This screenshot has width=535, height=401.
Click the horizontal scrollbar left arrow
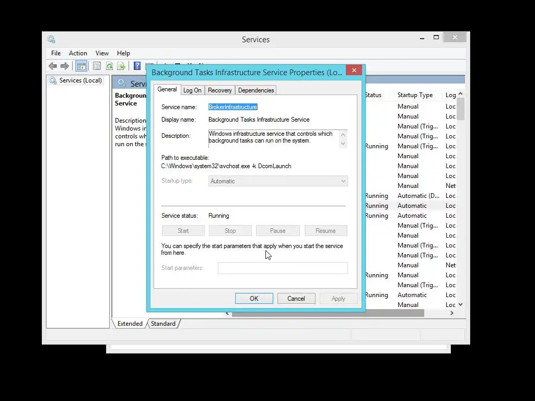pyautogui.click(x=227, y=313)
